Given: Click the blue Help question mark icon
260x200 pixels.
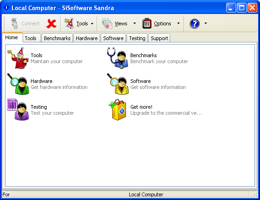Looking at the screenshot, I should click(194, 24).
